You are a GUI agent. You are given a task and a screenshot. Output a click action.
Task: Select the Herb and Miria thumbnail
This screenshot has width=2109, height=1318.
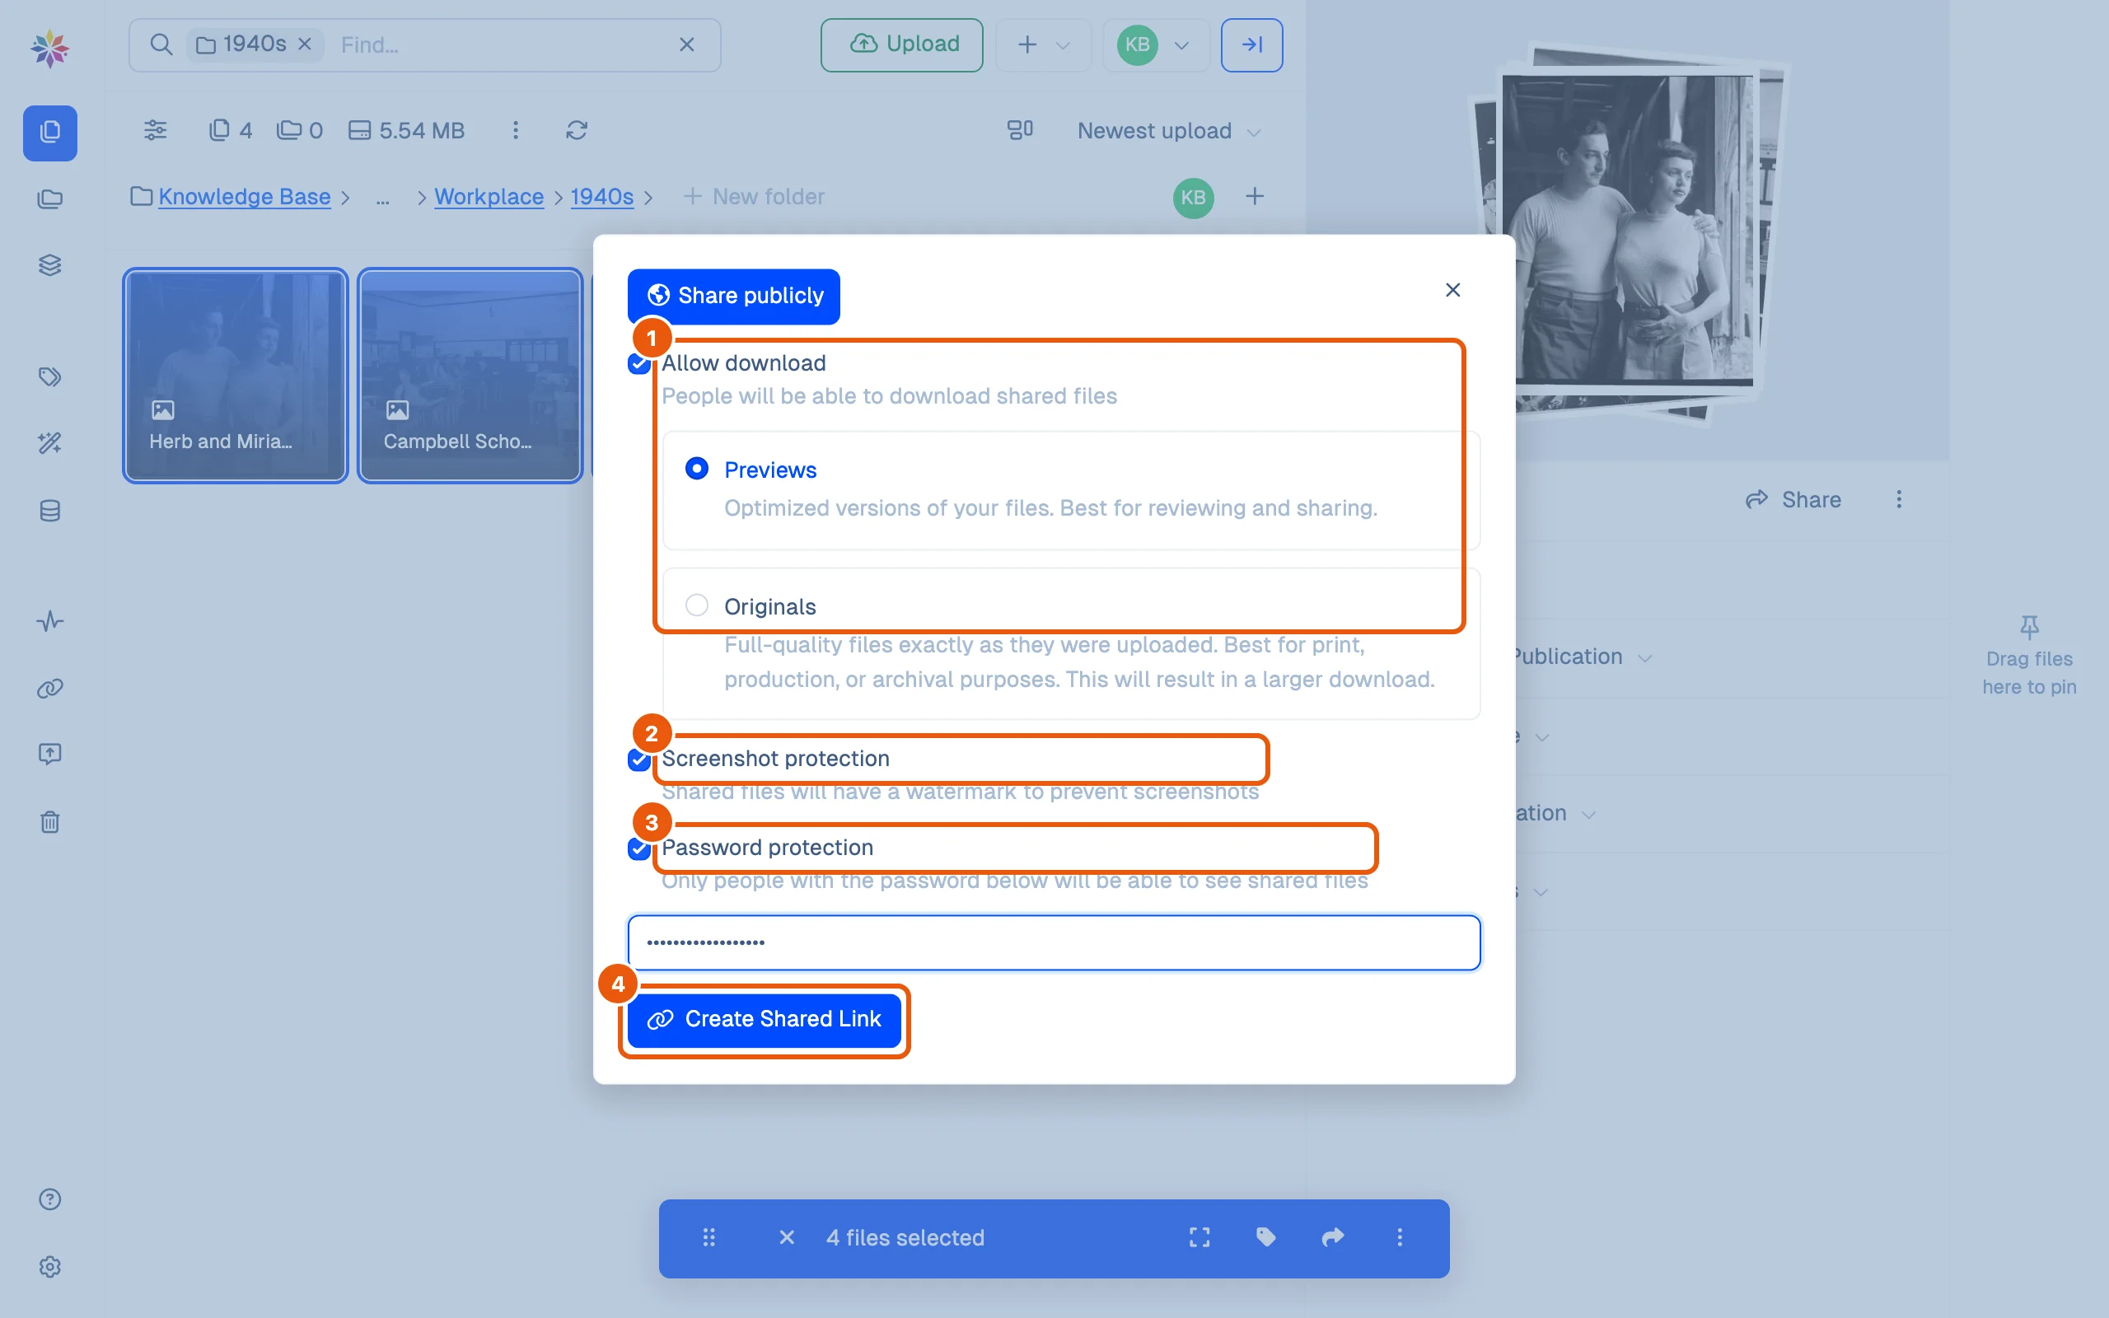236,376
